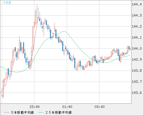Click the 143.9 price axis label
Viewport: 144px width, 116px height.
click(x=137, y=60)
